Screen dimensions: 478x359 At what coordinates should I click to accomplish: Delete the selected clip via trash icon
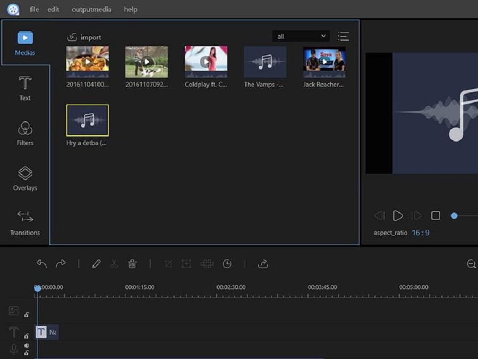point(132,264)
